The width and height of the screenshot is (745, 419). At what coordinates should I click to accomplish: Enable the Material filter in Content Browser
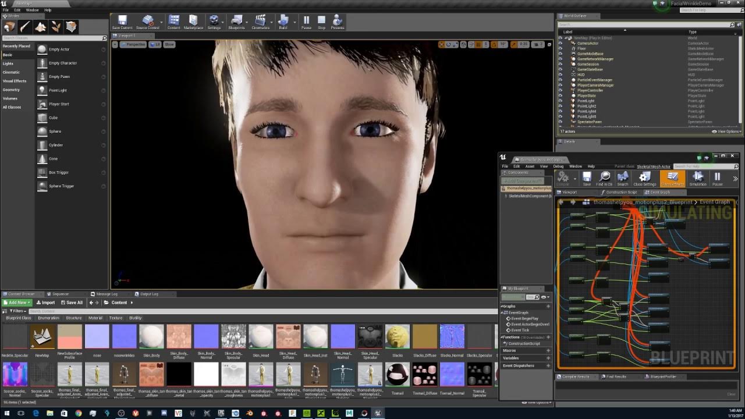point(95,318)
